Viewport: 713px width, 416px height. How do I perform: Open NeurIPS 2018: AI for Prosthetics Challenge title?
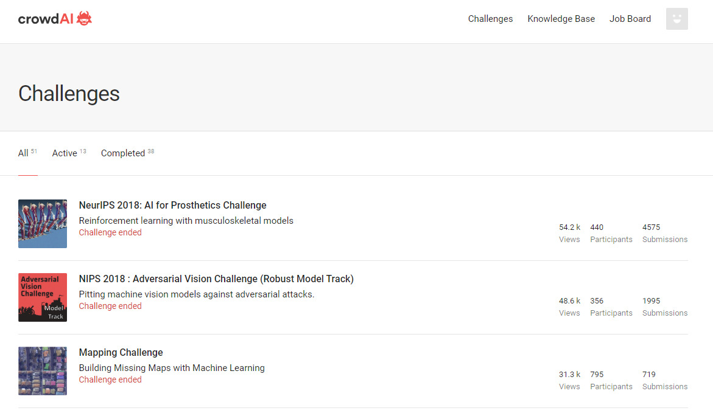(x=173, y=206)
